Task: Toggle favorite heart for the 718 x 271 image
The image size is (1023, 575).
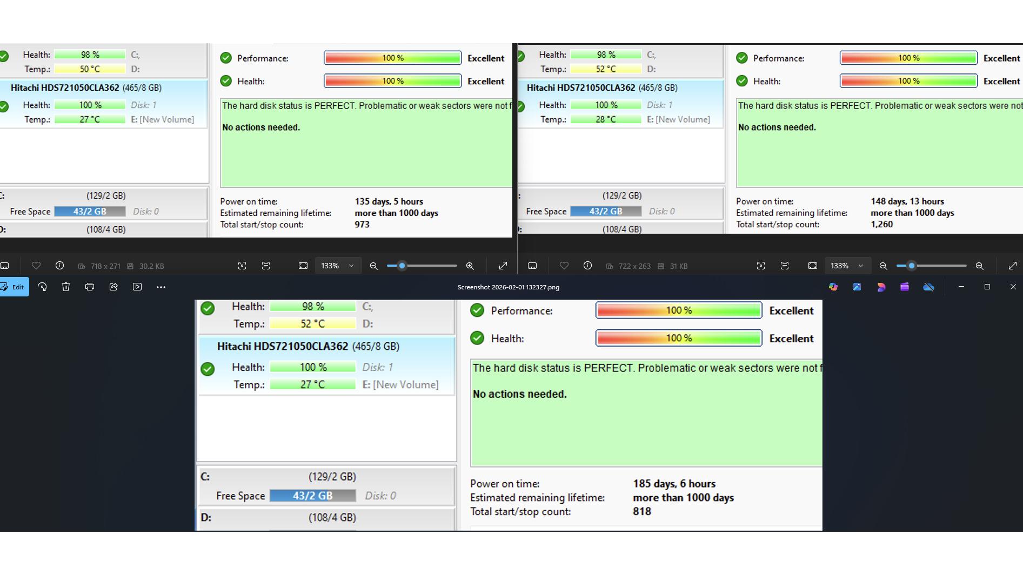Action: (36, 266)
